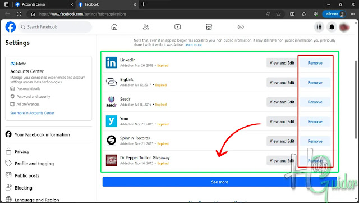The image size is (359, 203).
Task: View and Edit Spinnin' Records app
Action: coord(282,141)
